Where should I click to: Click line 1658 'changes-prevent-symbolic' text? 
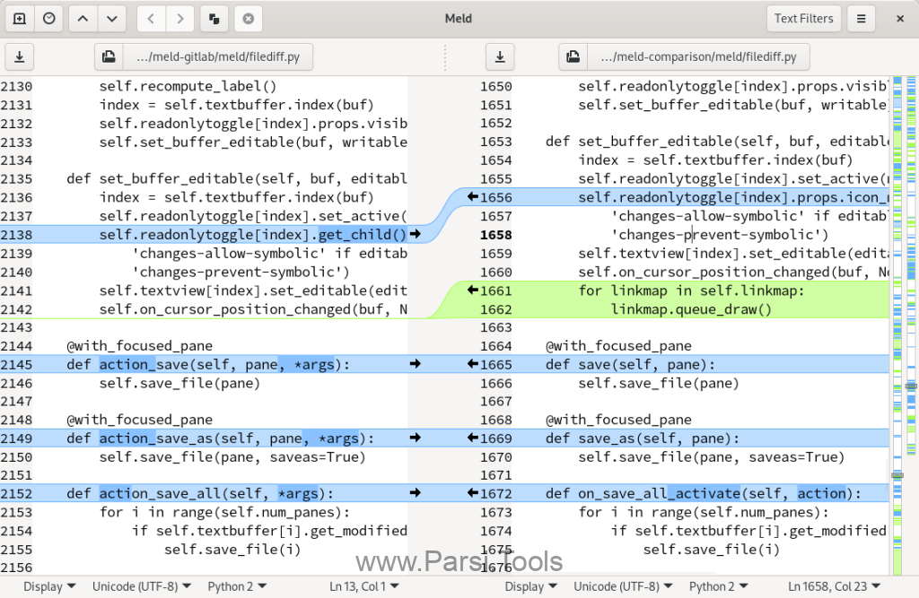[721, 234]
